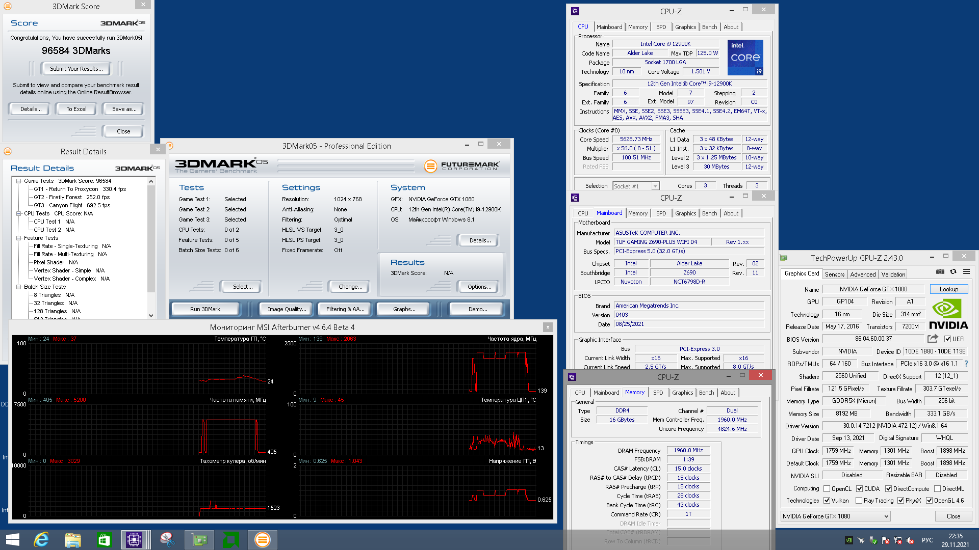Click To Excel button
979x550 pixels.
[76, 109]
